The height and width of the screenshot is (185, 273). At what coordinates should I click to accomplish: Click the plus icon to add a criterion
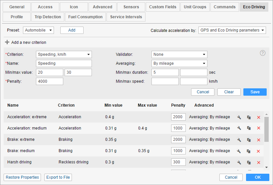7,43
